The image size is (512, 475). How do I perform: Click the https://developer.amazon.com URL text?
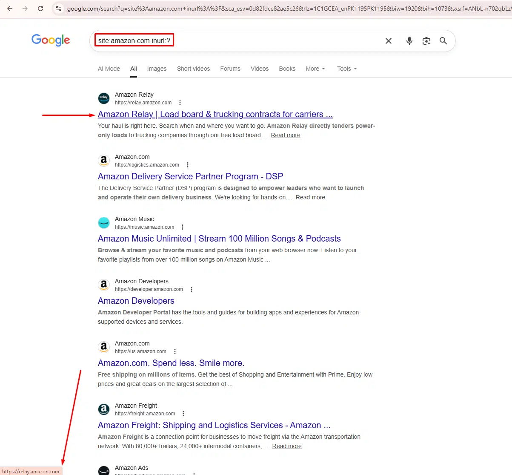[149, 289]
